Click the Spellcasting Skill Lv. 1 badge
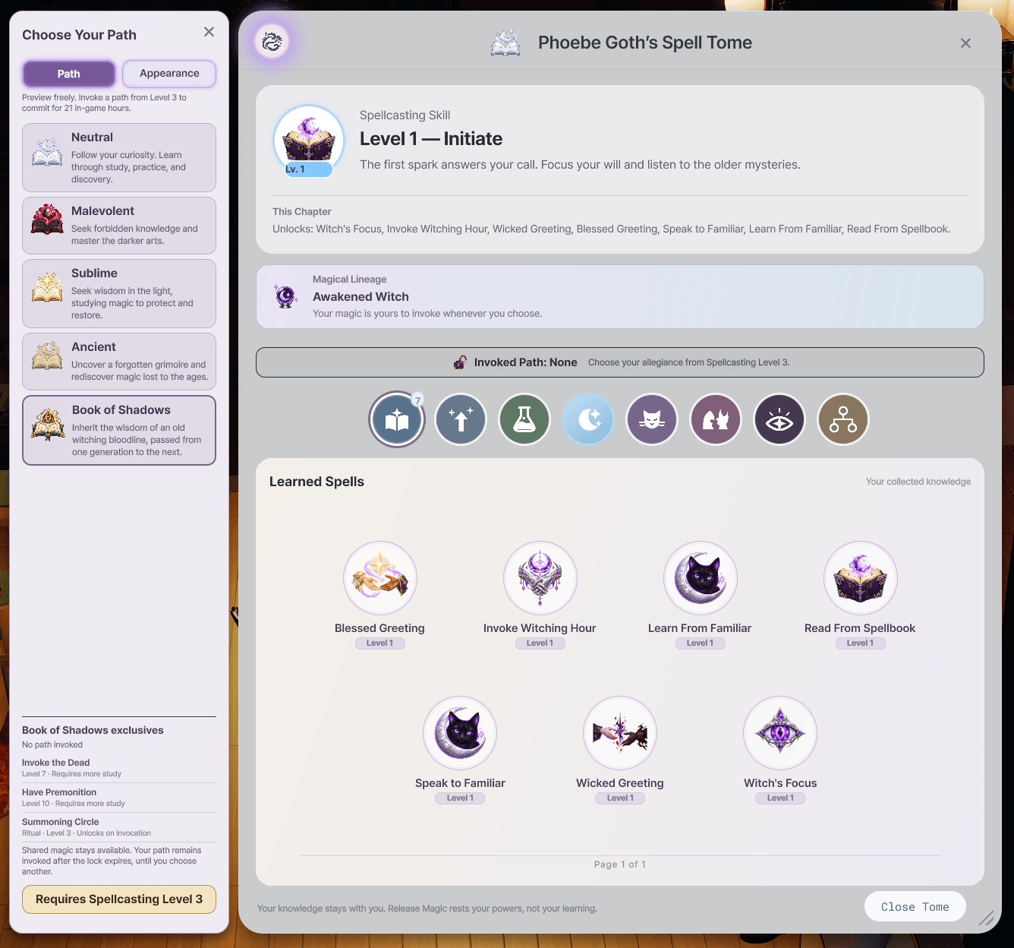Screen dimensions: 1014x948 (308, 169)
